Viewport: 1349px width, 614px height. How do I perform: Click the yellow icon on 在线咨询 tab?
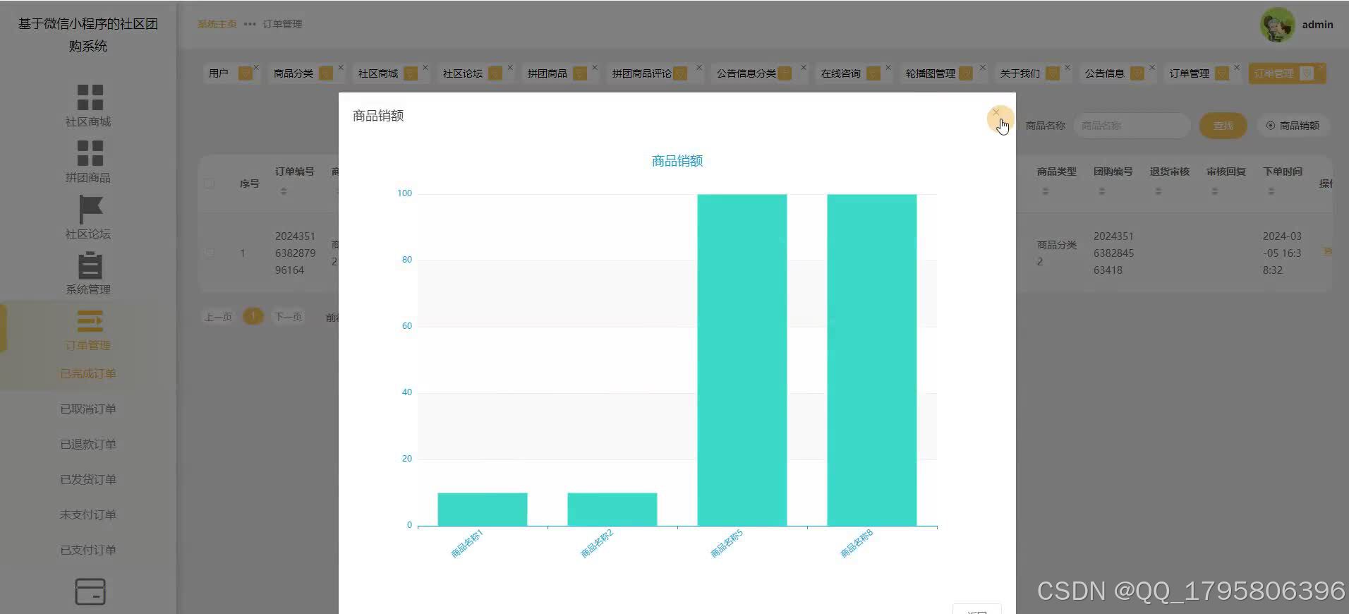(873, 73)
